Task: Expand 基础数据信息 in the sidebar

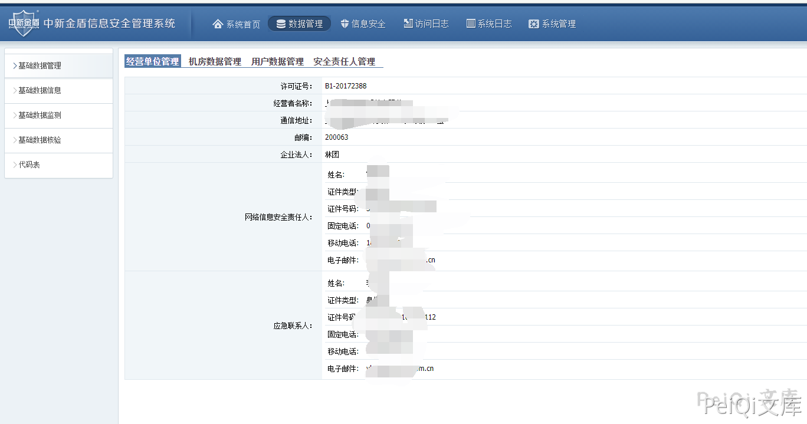Action: click(40, 91)
